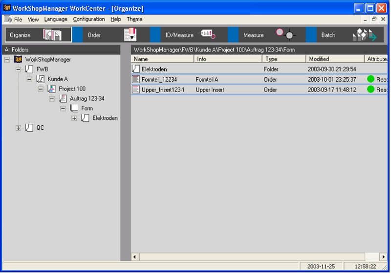Viewport: 391px width, 273px height.
Task: Click the Upper_Insert123-1 order icon
Action: (x=136, y=90)
